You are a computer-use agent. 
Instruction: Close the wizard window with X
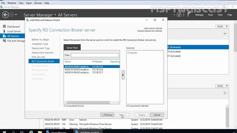coord(163,20)
